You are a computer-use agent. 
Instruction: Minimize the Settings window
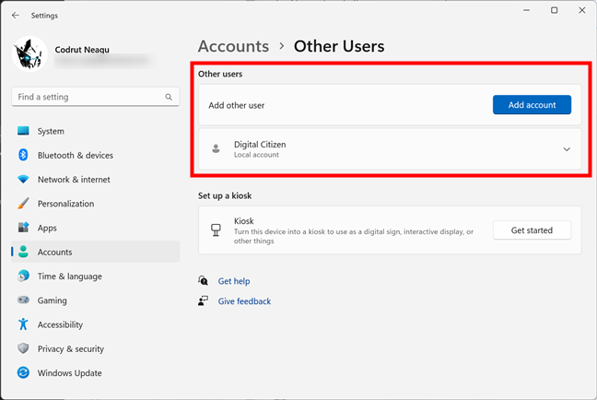(527, 10)
